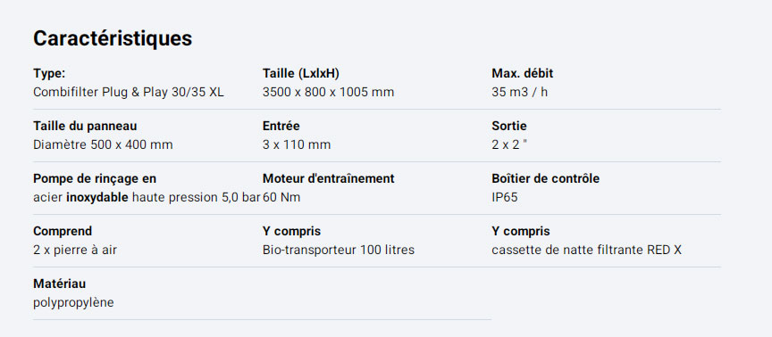772x337 pixels.
Task: Click cassette de natte filtrante RED X
Action: [586, 250]
